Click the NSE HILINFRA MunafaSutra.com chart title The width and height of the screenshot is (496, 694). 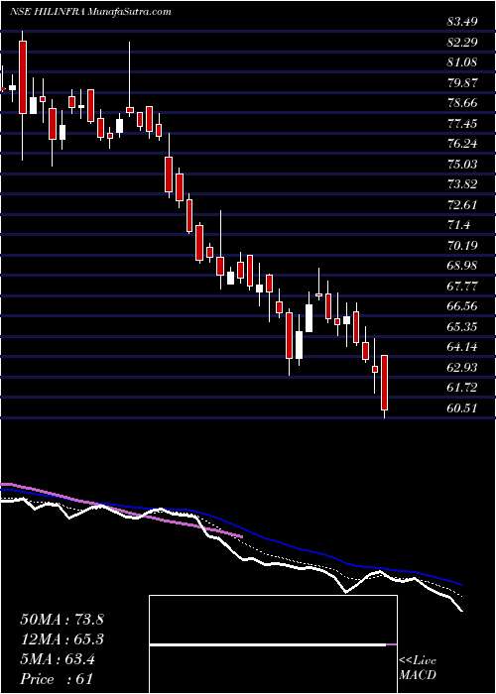point(90,12)
